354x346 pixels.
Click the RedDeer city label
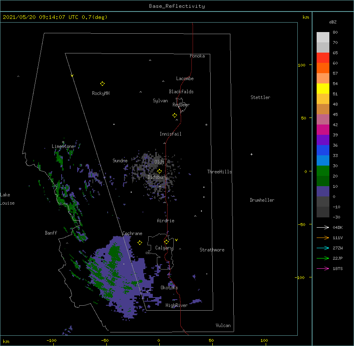point(181,105)
